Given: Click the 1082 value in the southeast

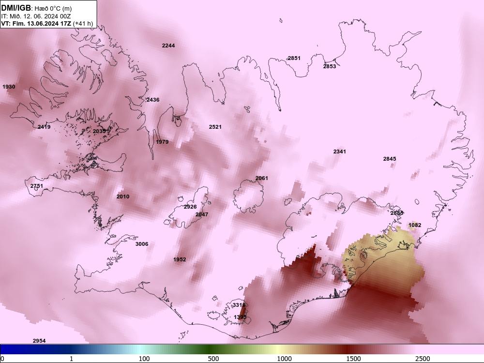Looking at the screenshot, I should click(415, 226).
